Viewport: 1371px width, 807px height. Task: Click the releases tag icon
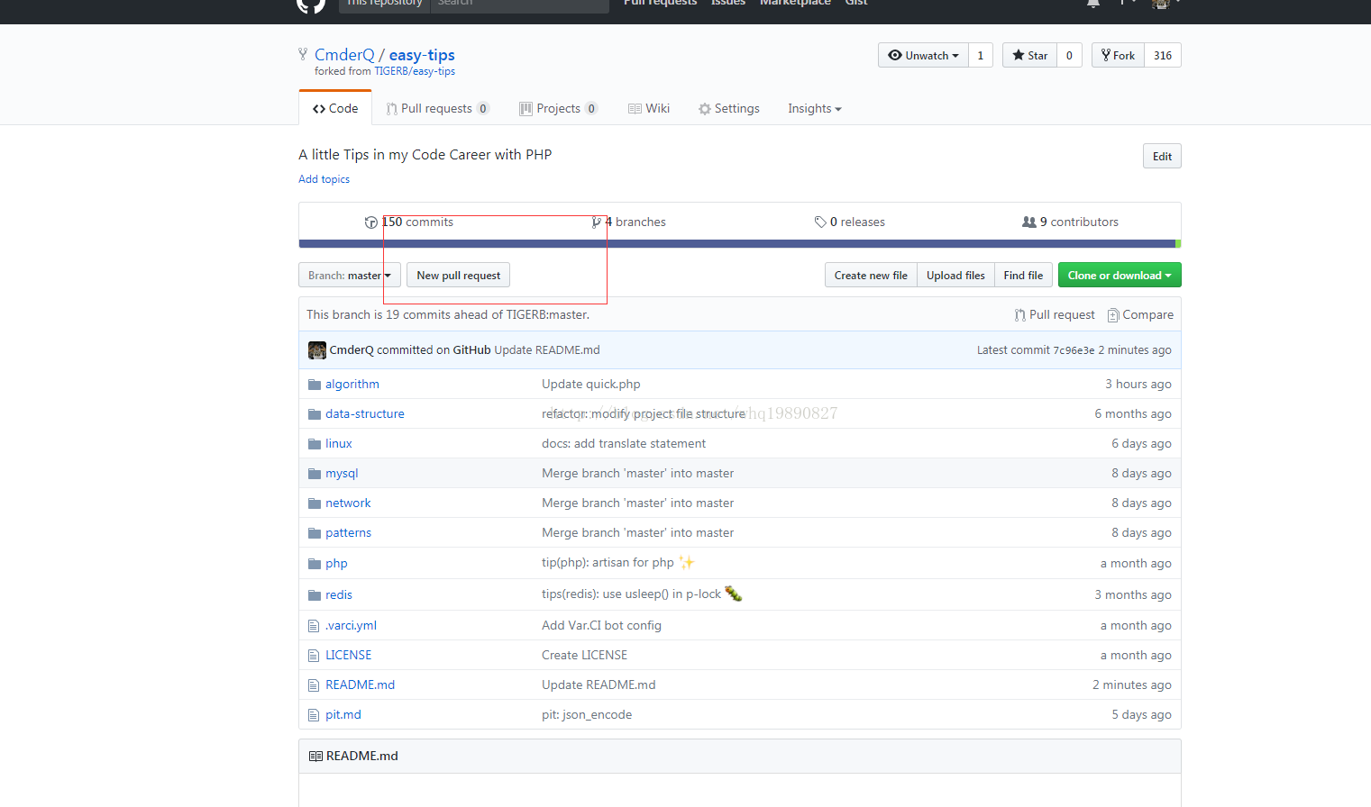tap(820, 222)
